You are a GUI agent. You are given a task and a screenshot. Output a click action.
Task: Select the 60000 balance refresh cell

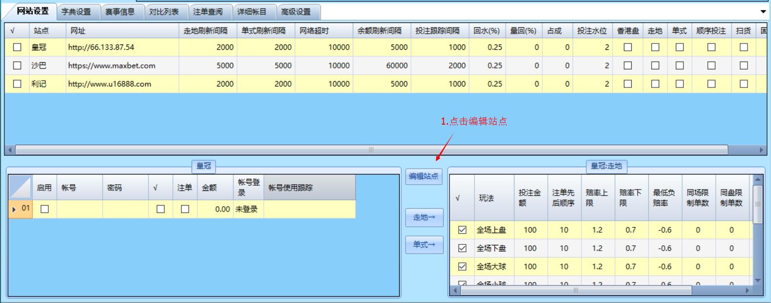[x=382, y=65]
